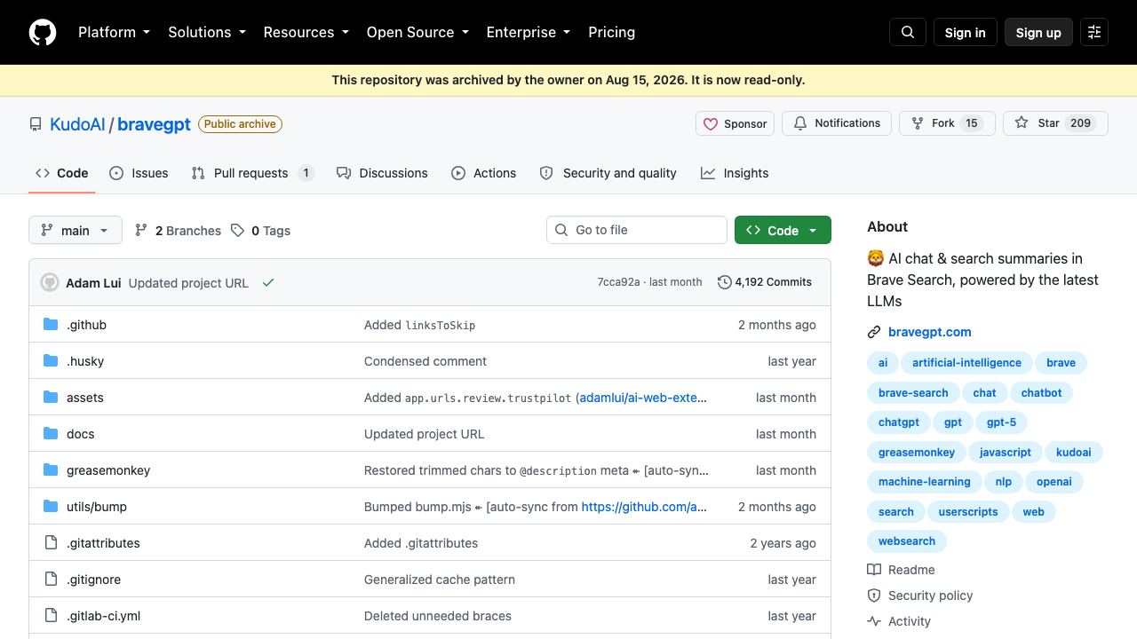The width and height of the screenshot is (1137, 639).
Task: Open the 'Updated project URL' latest commit message
Action: coord(188,283)
